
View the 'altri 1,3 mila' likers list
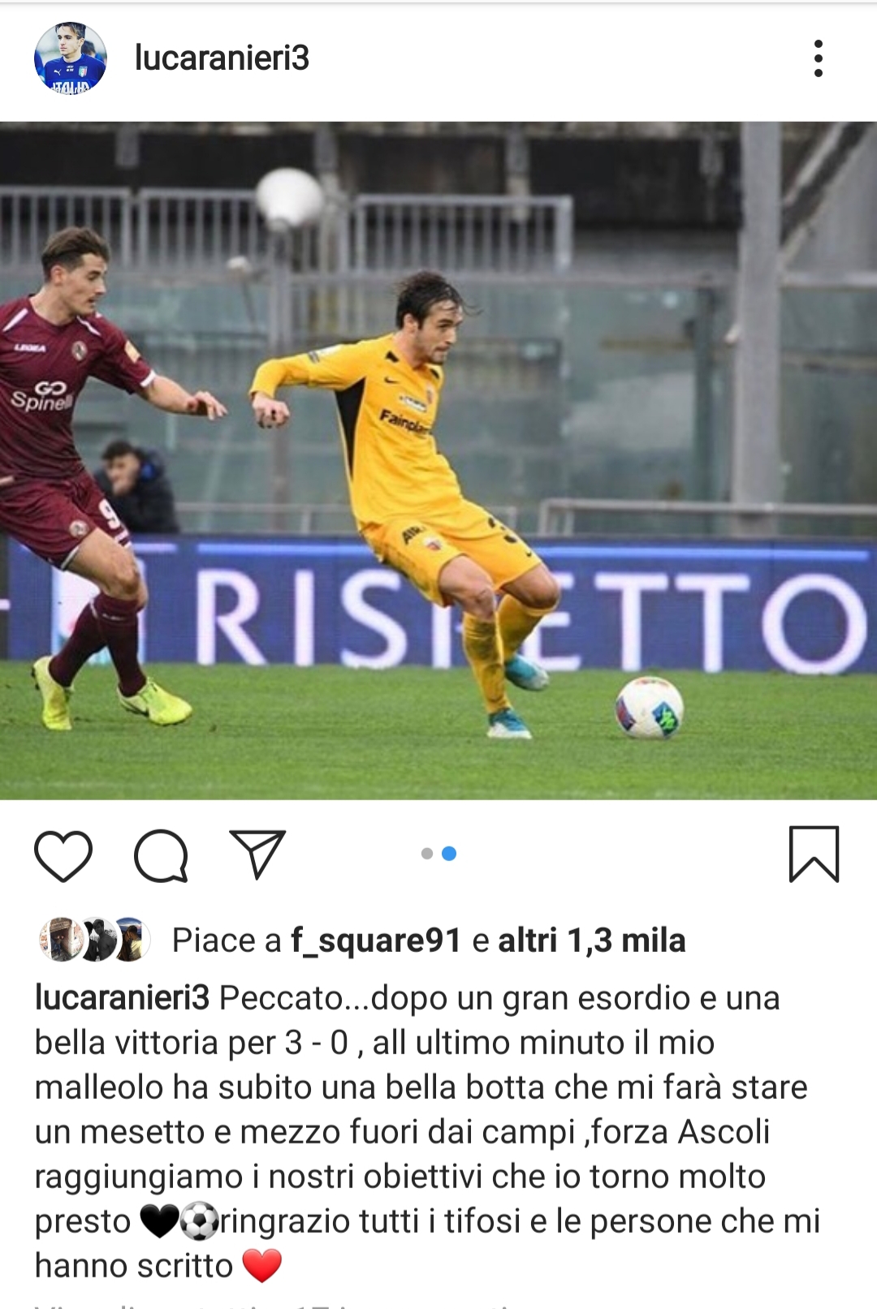[x=592, y=941]
